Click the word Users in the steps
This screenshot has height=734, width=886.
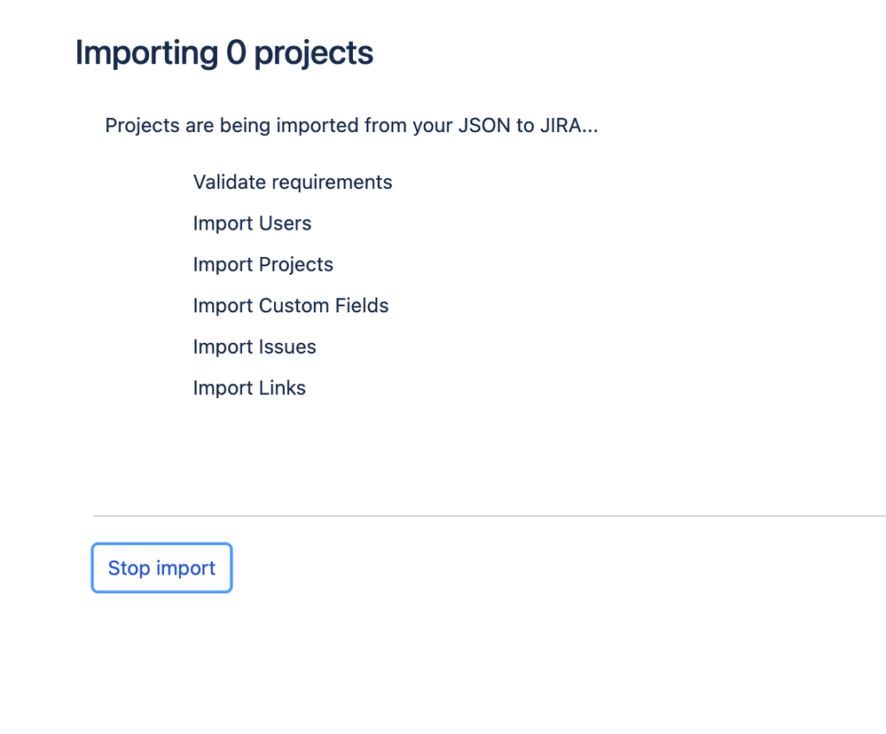coord(286,223)
